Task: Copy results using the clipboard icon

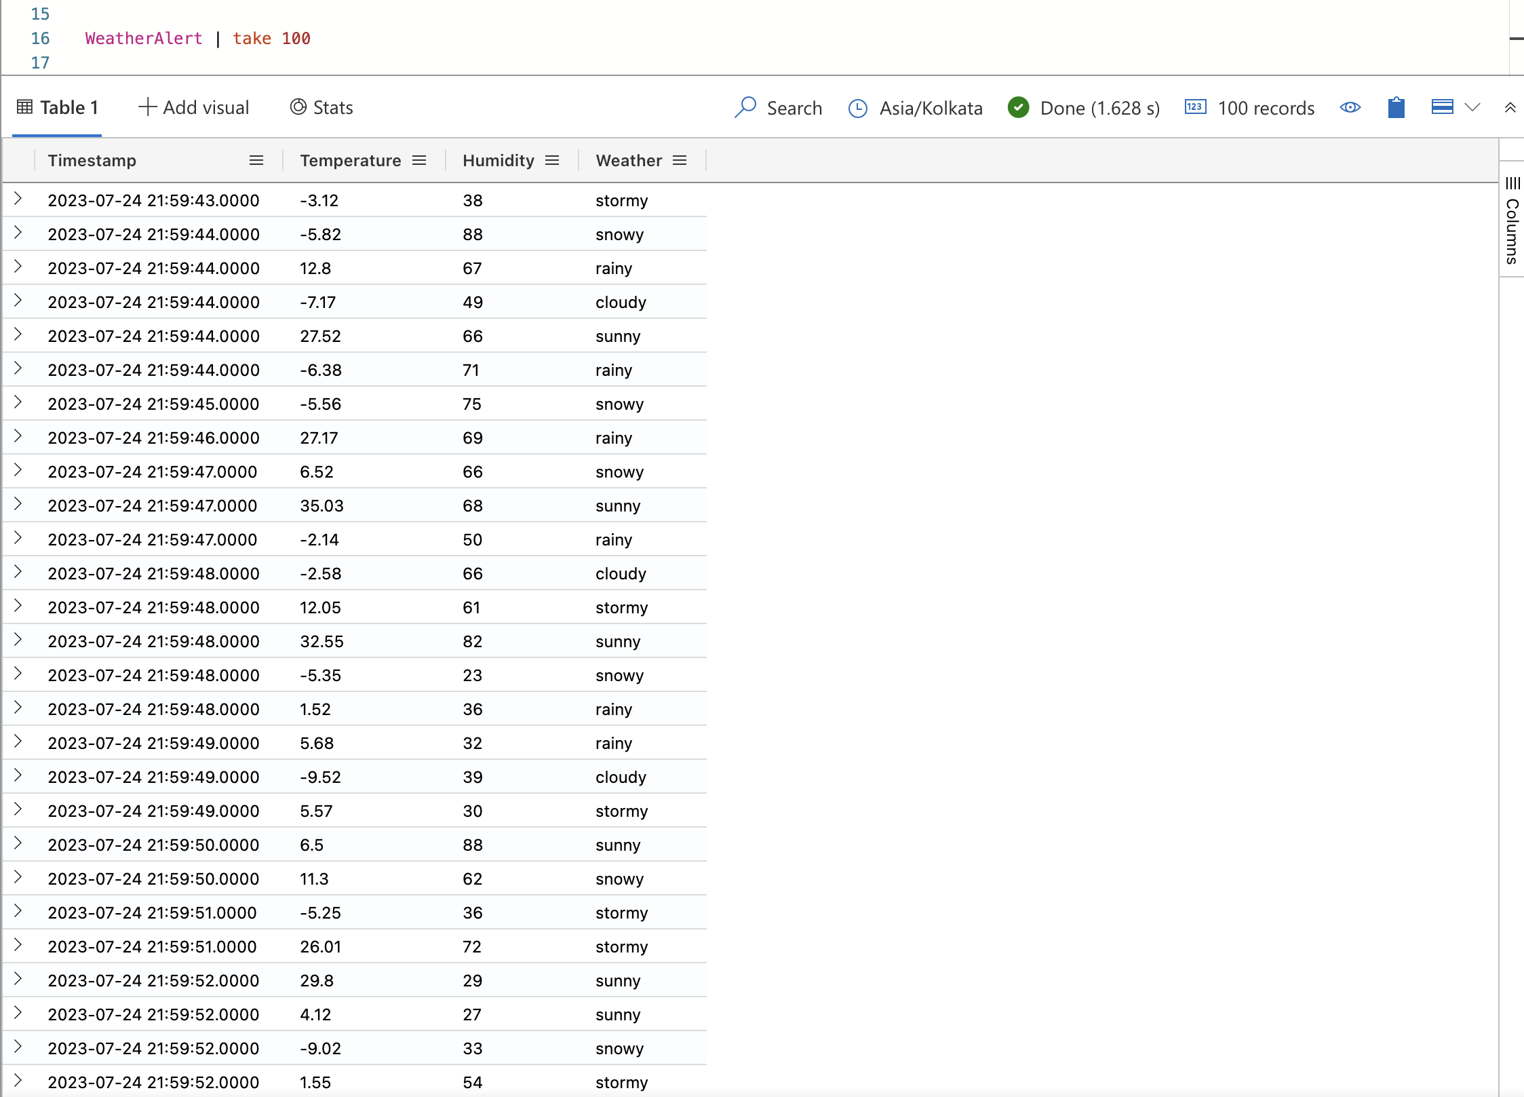Action: [1395, 107]
